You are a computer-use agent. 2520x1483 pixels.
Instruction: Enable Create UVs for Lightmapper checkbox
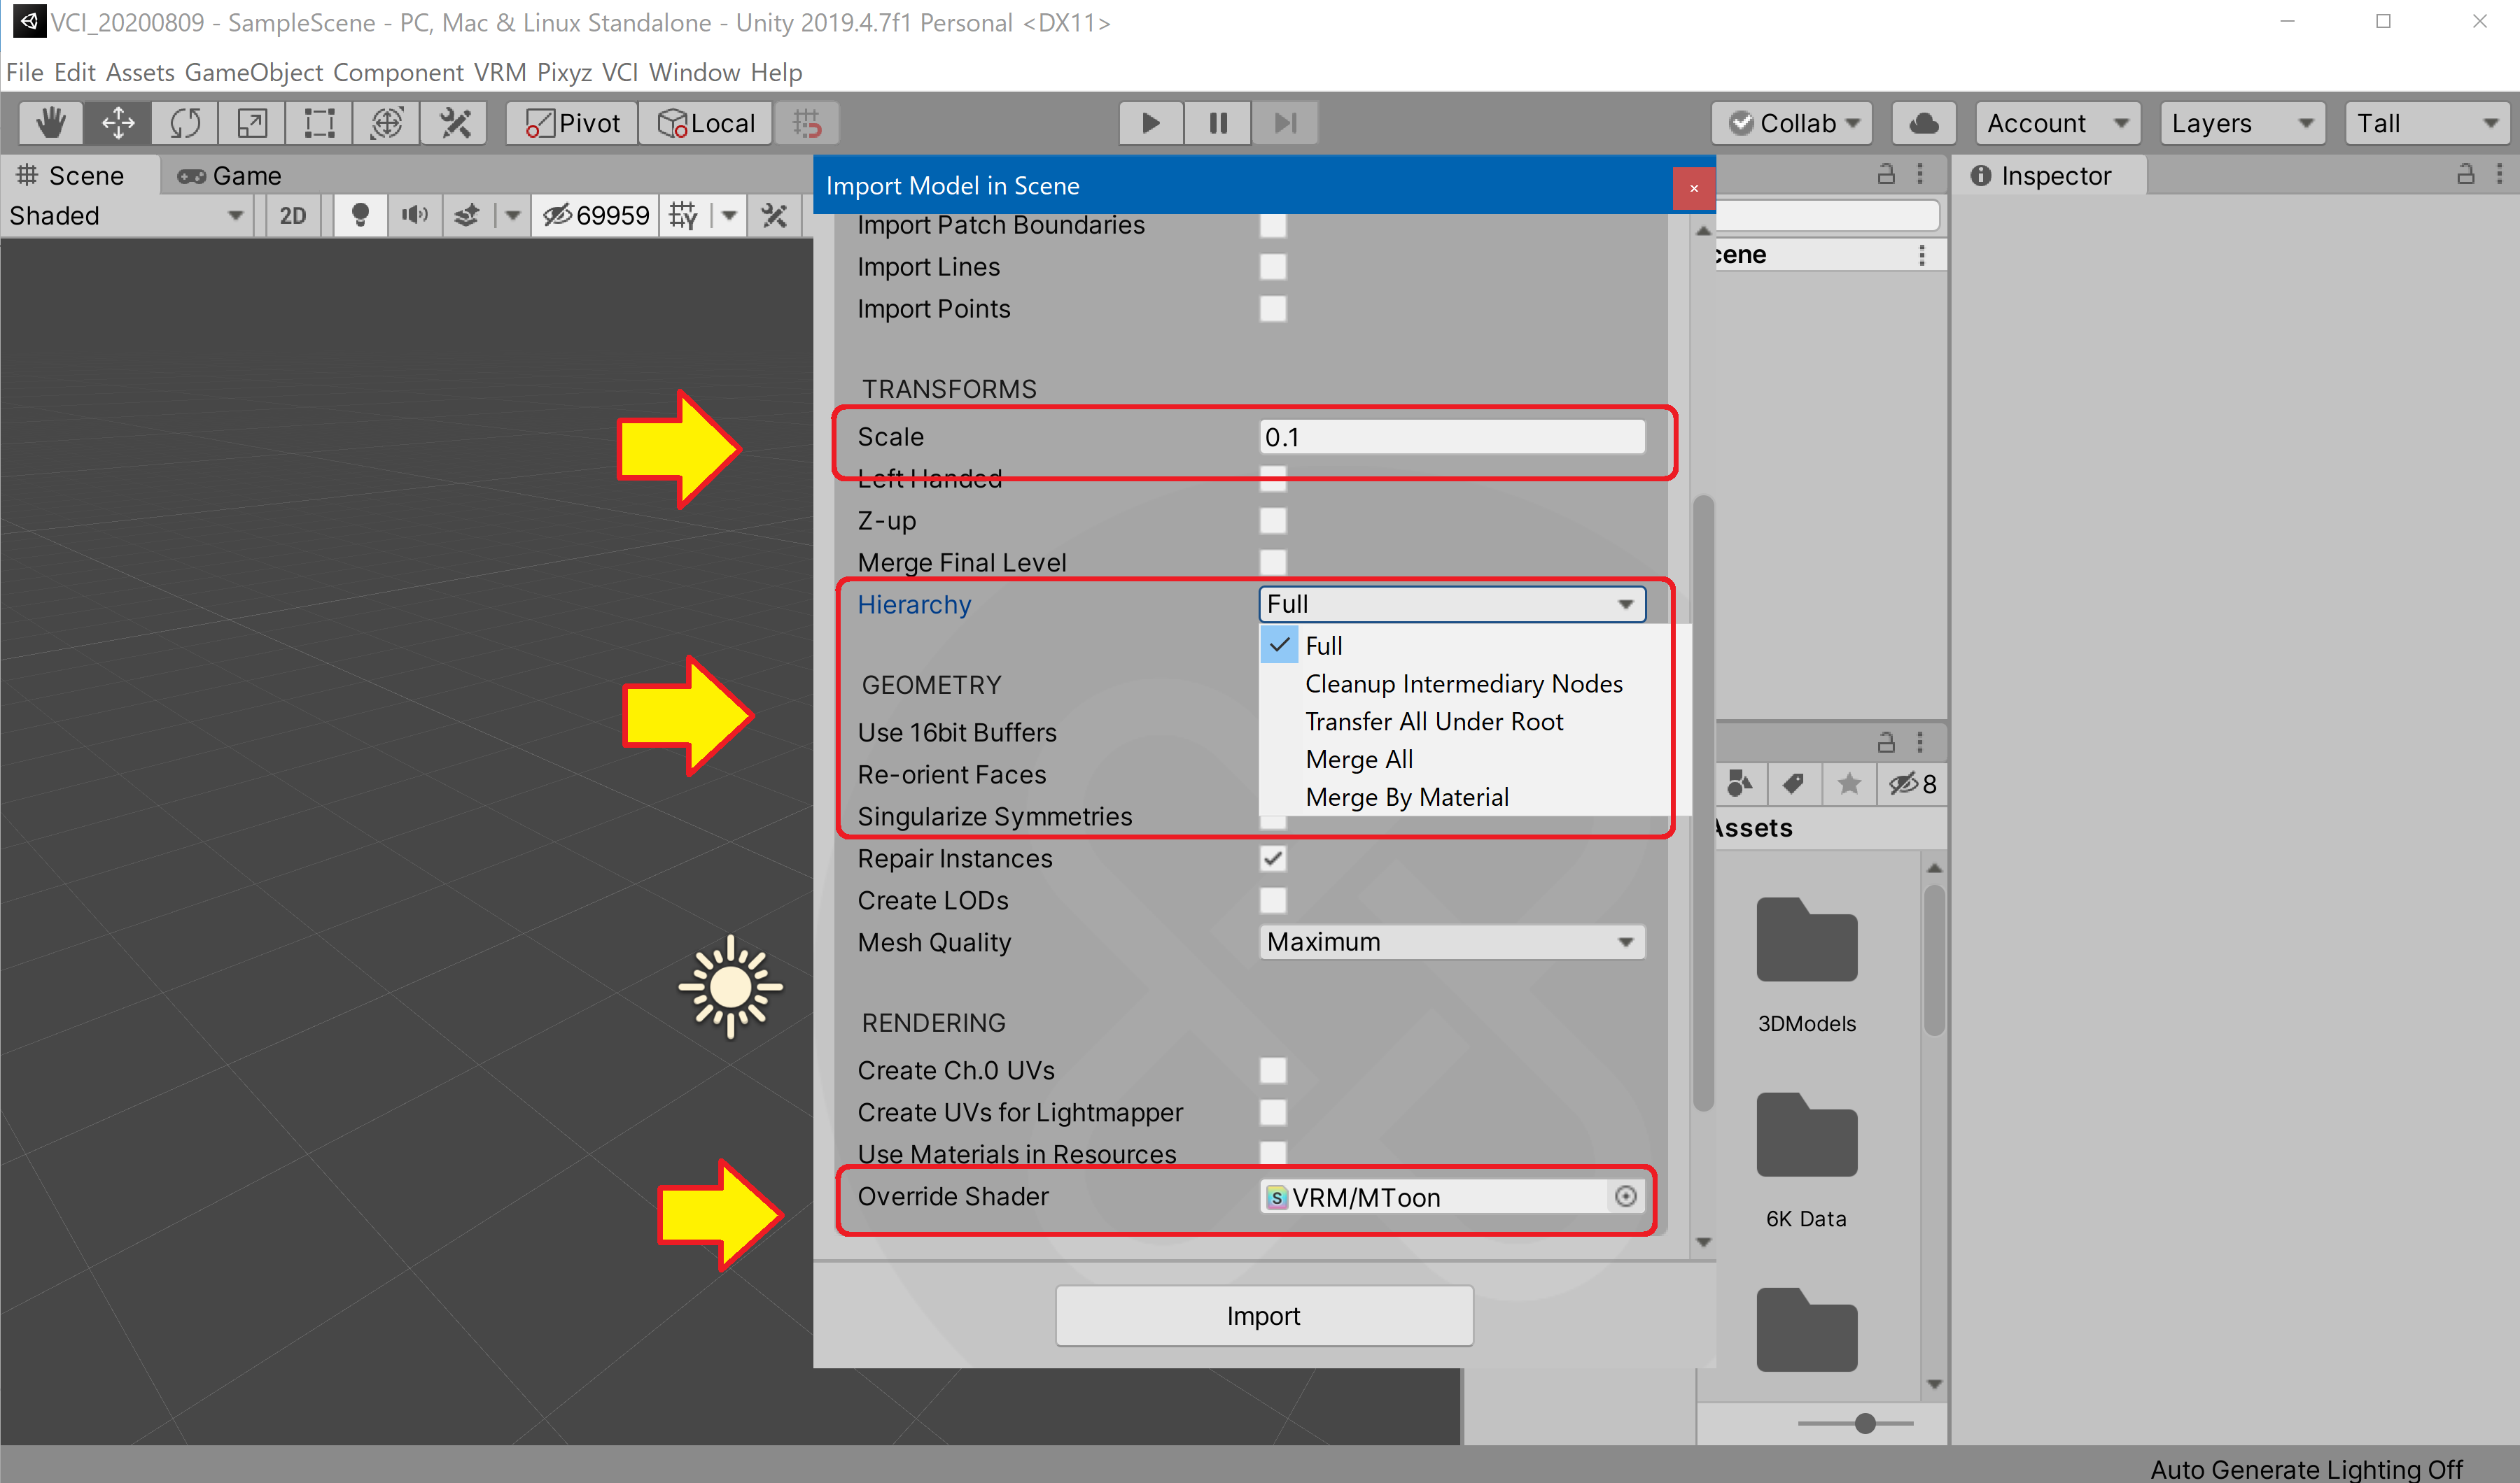click(1273, 1112)
